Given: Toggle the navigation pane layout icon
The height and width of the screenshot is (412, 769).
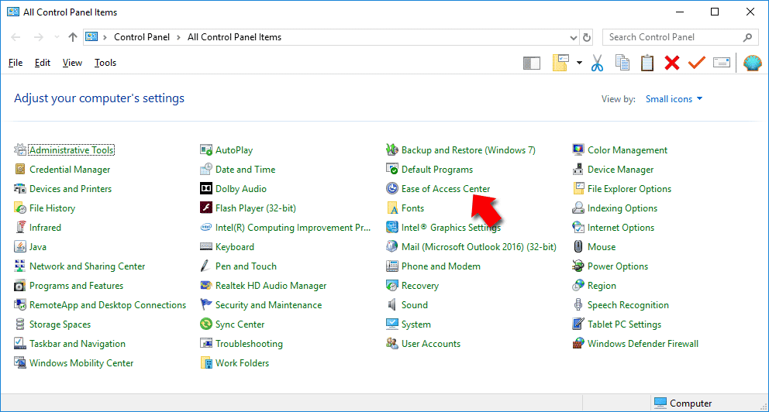Looking at the screenshot, I should coord(532,63).
